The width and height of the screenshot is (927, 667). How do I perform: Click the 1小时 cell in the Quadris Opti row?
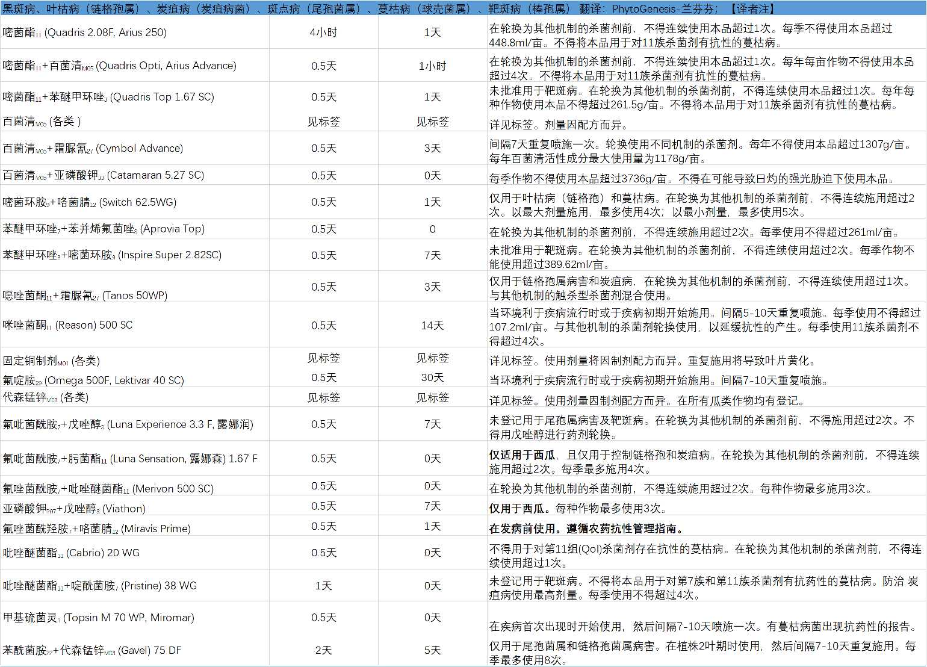pyautogui.click(x=432, y=66)
